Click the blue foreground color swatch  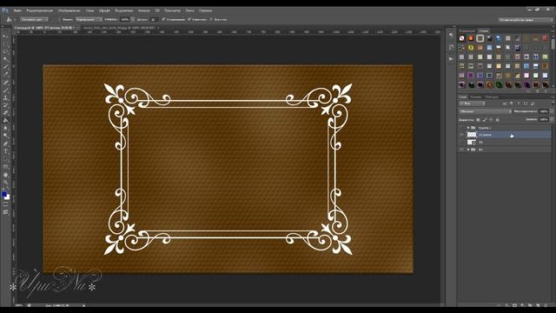click(x=3, y=194)
